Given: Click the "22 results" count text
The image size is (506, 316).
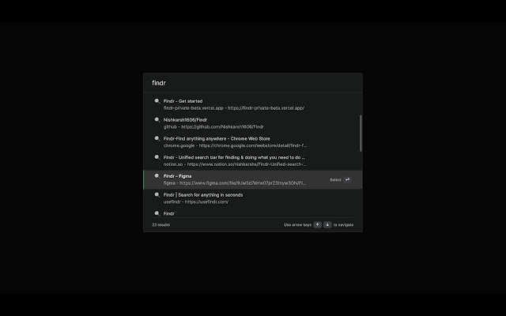Looking at the screenshot, I should (x=161, y=224).
